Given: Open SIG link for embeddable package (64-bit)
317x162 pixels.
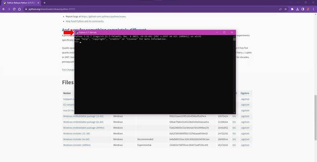Looking at the screenshot, I should [x=234, y=122].
